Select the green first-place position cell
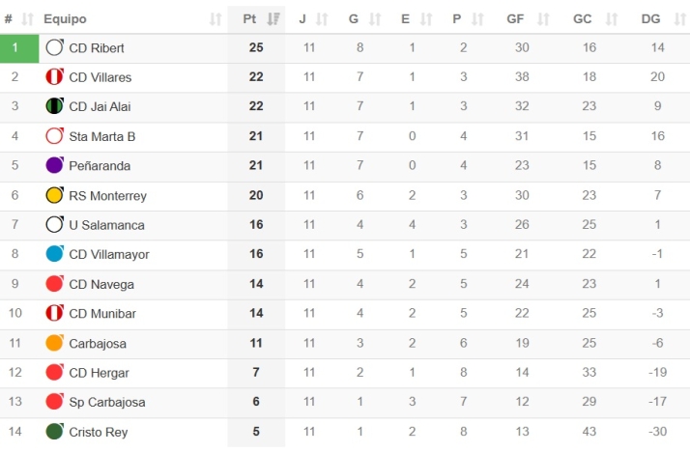Viewport: 690px width, 453px height. coord(15,47)
